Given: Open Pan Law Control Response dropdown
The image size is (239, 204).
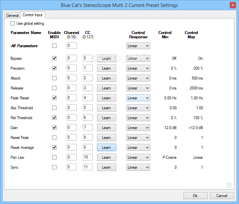Looking at the screenshot, I should [138, 157].
